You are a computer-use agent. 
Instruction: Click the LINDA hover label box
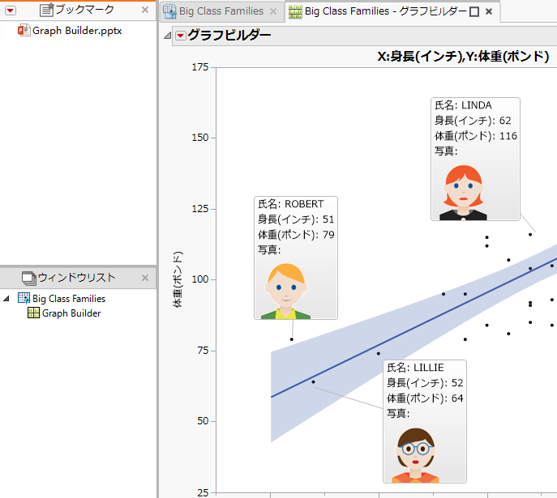[x=475, y=160]
